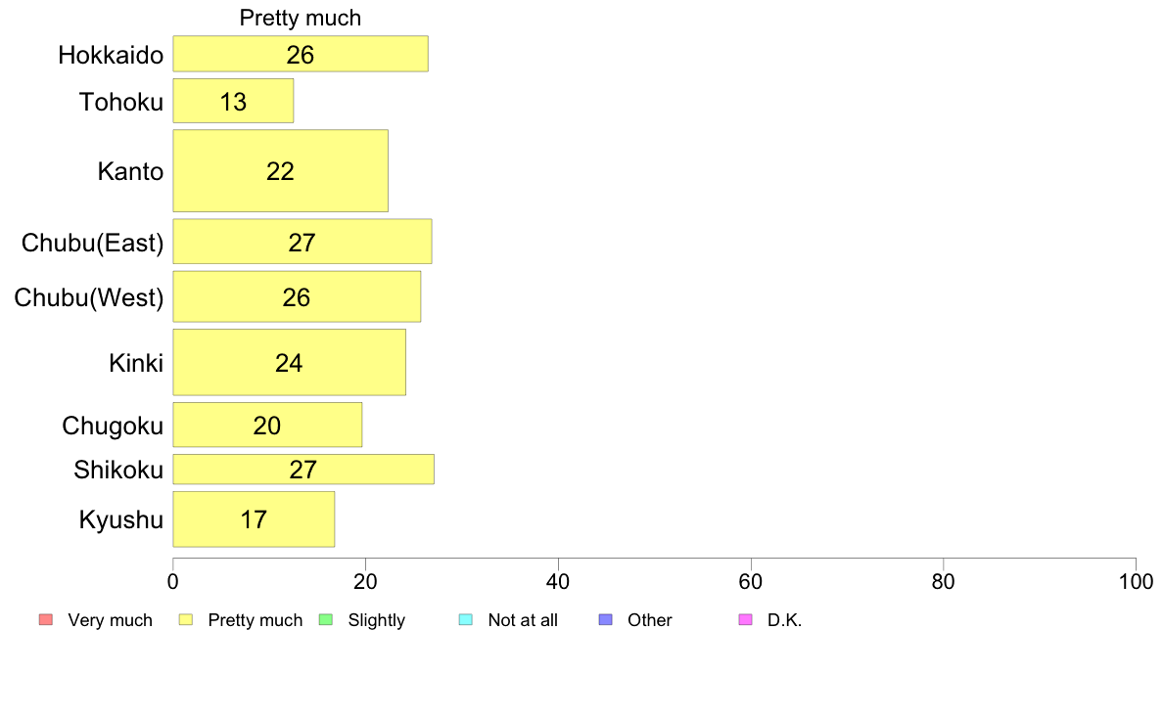
Task: Click the green Slightly legend swatch
Action: [326, 620]
